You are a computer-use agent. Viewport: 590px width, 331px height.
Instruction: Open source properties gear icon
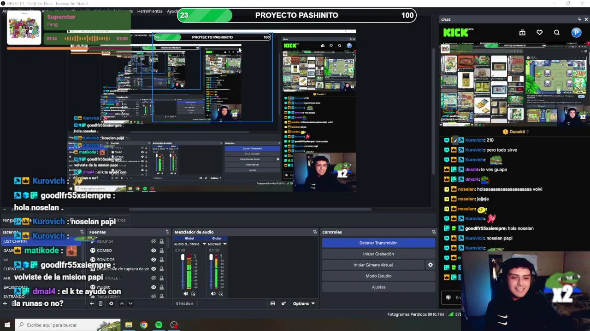[x=111, y=303]
